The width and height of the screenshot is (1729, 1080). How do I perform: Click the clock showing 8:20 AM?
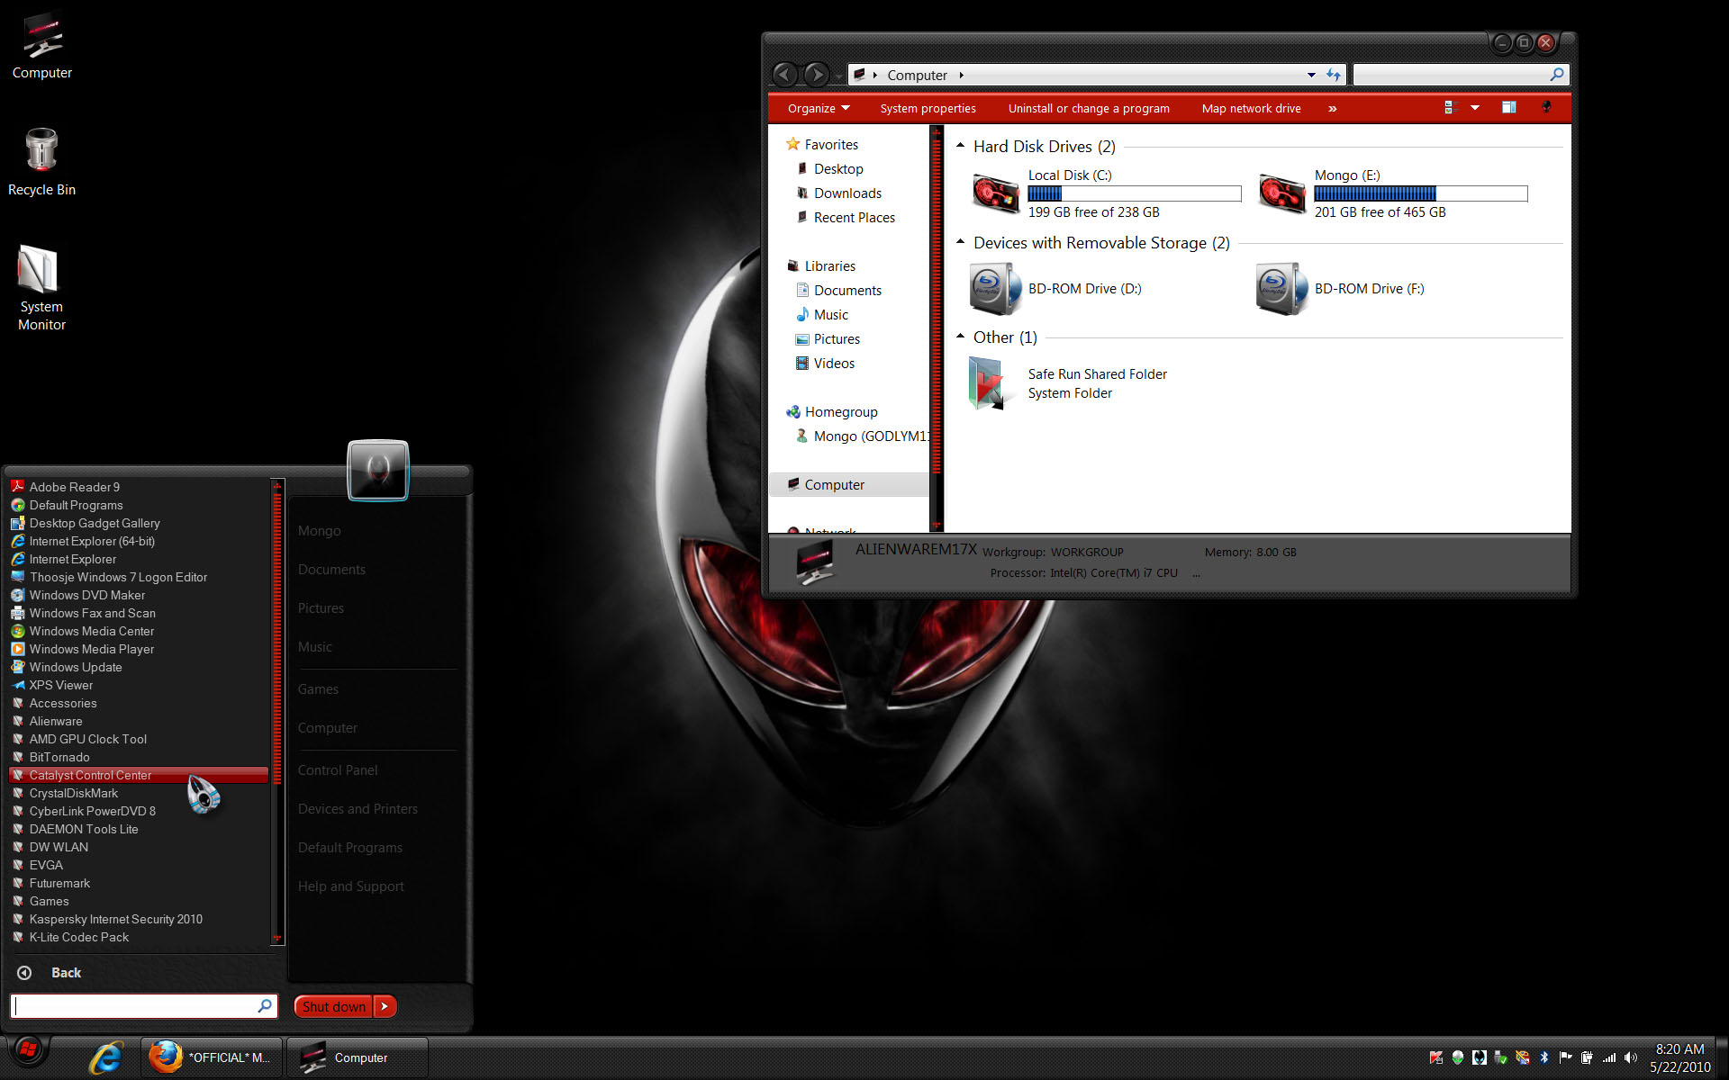(x=1679, y=1049)
